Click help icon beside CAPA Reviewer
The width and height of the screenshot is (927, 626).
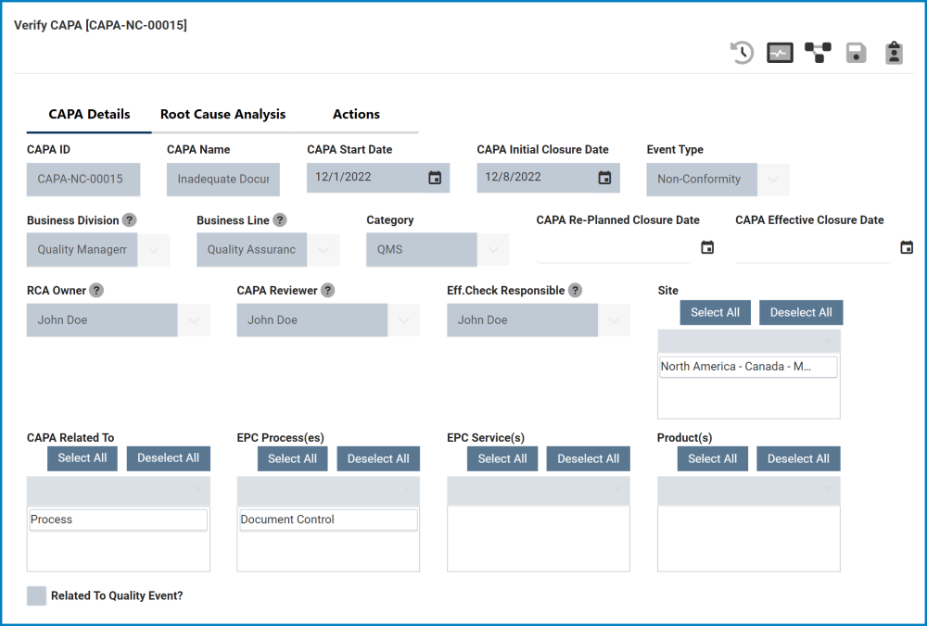(327, 291)
